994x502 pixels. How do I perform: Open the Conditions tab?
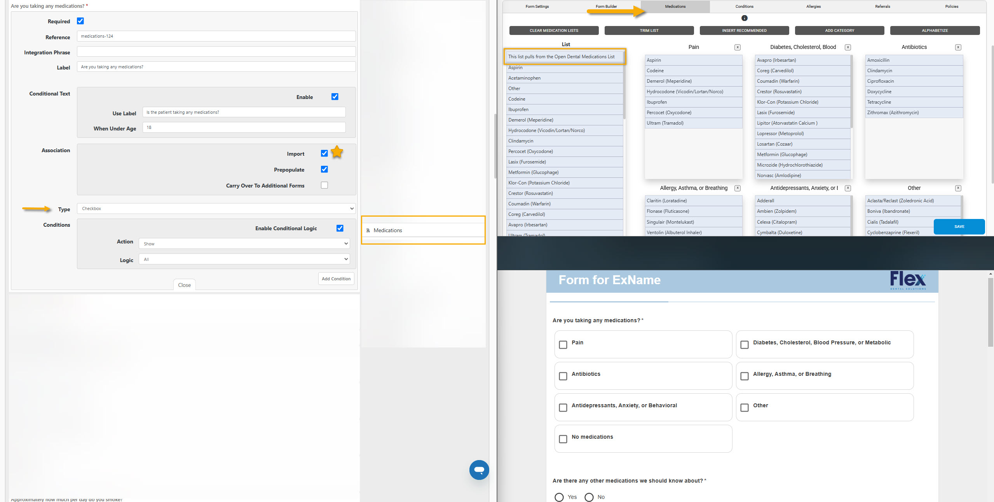tap(744, 7)
